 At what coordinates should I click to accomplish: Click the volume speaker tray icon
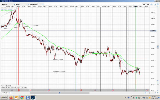[142, 98]
